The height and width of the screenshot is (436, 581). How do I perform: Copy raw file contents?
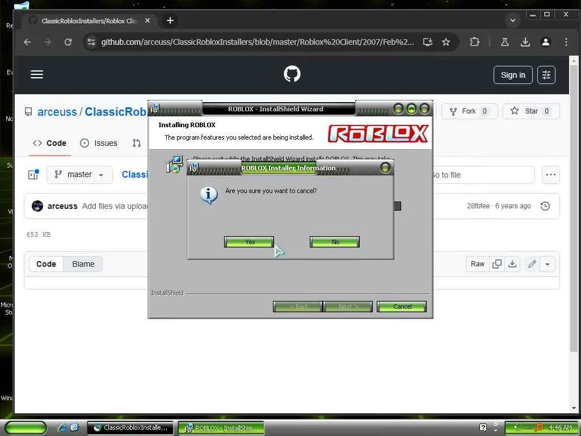pyautogui.click(x=497, y=264)
